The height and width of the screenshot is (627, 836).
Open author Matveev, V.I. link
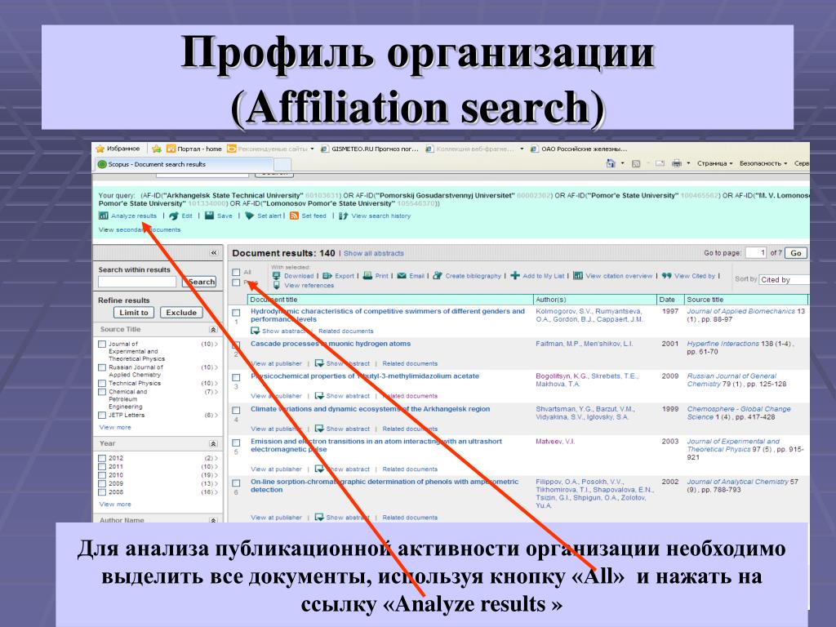click(554, 442)
